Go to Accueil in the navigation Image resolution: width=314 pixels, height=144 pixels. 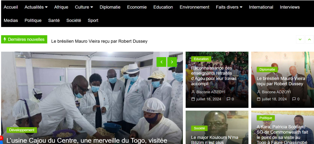(11, 7)
